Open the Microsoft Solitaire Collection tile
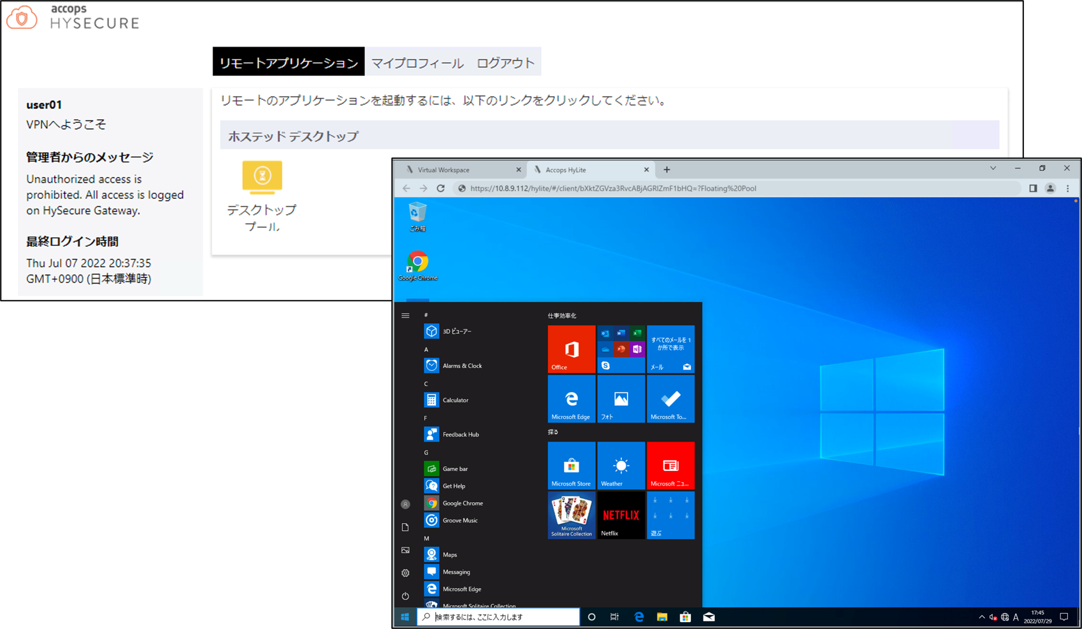Screen dimensions: 1082x629 (x=572, y=516)
